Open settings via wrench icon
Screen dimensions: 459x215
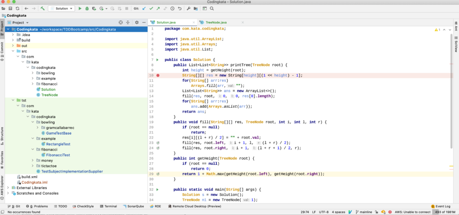(189, 9)
